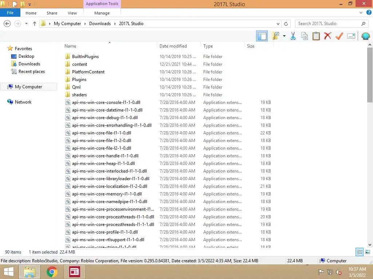Open the Manage ribbon tab
Viewport: 373px width, 279px height.
[102, 13]
